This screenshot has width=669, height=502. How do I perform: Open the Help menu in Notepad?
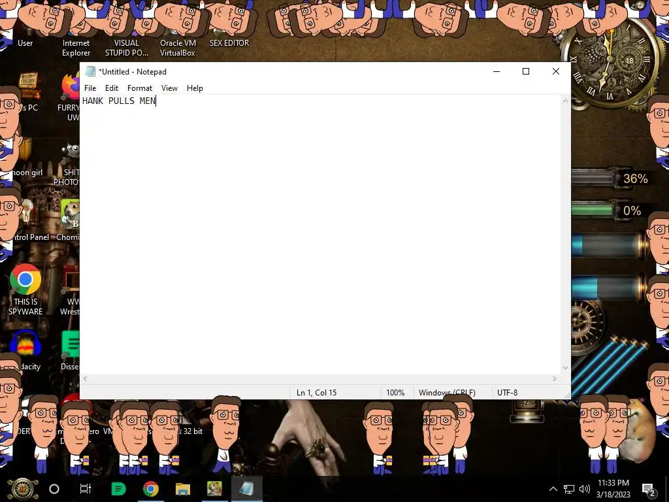(195, 88)
